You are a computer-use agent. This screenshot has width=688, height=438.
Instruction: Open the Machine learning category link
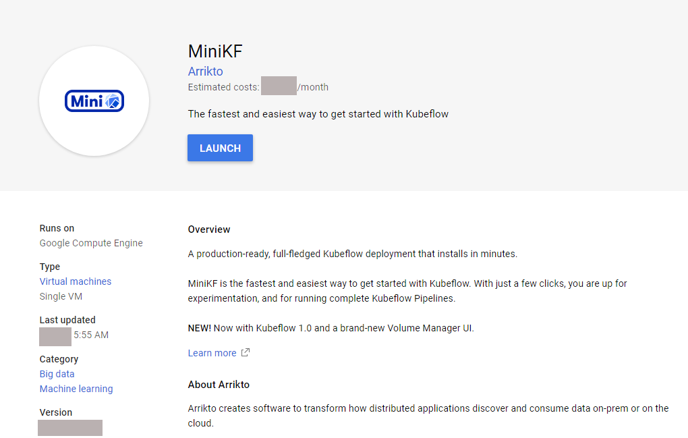coord(76,389)
